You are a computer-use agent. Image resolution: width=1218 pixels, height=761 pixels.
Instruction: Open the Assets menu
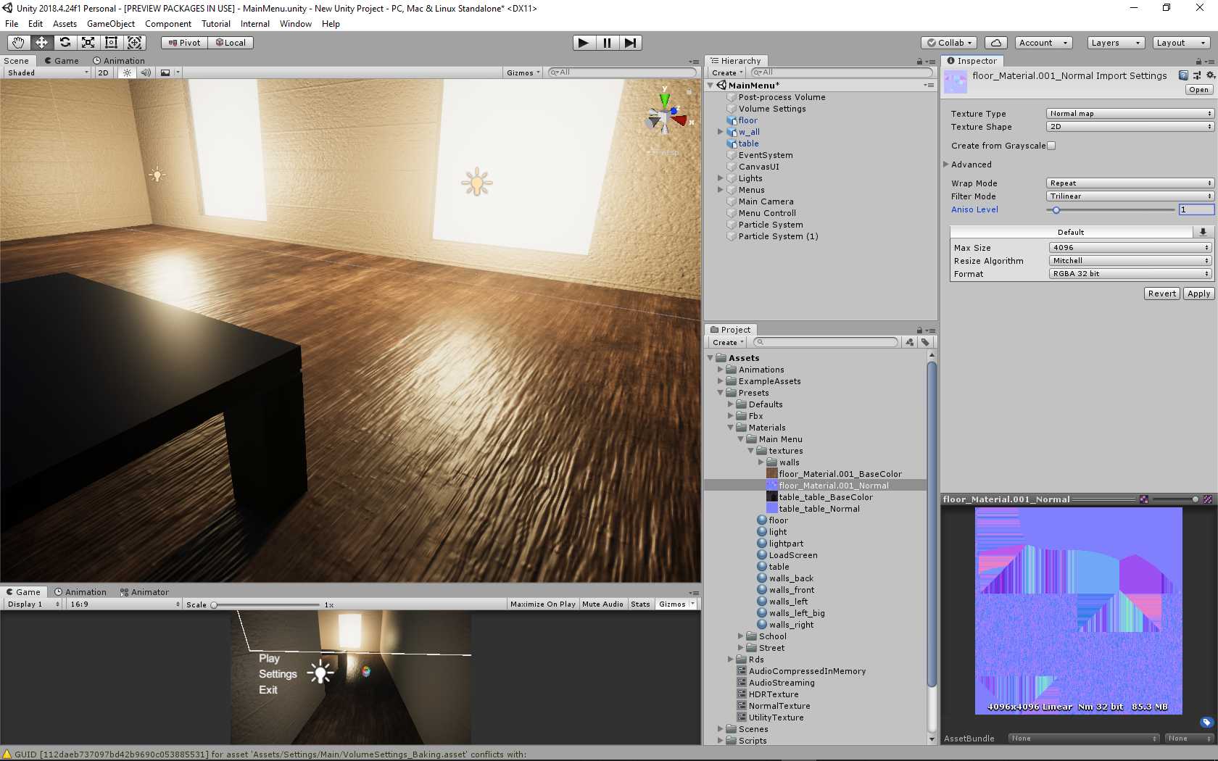tap(65, 24)
